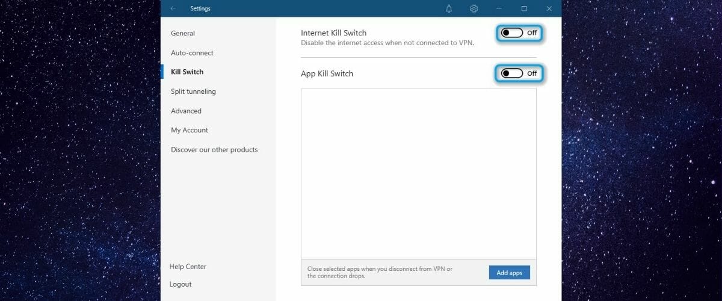
Task: Open the General settings section
Action: [183, 33]
